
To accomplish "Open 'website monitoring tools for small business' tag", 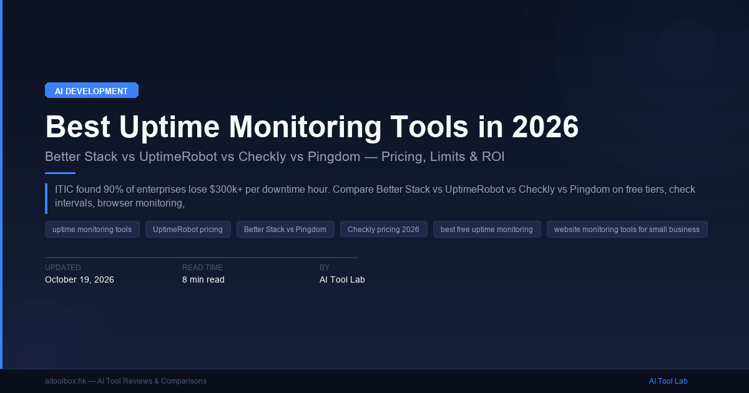I will coord(627,230).
